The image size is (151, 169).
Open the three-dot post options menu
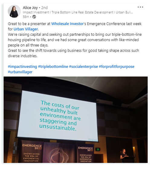tap(140, 7)
